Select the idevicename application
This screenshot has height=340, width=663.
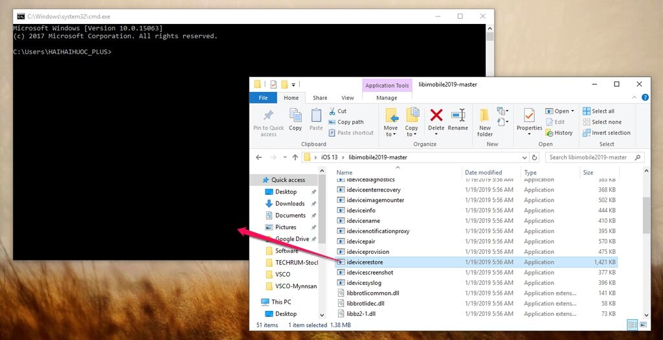click(363, 221)
